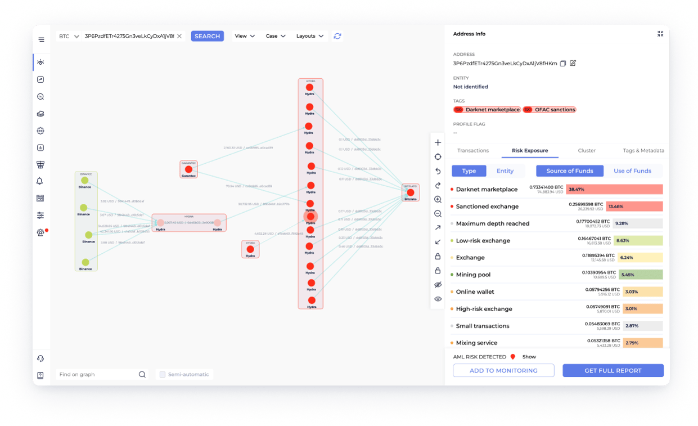
Task: Click the arrow pointing down-left icon
Action: [438, 242]
